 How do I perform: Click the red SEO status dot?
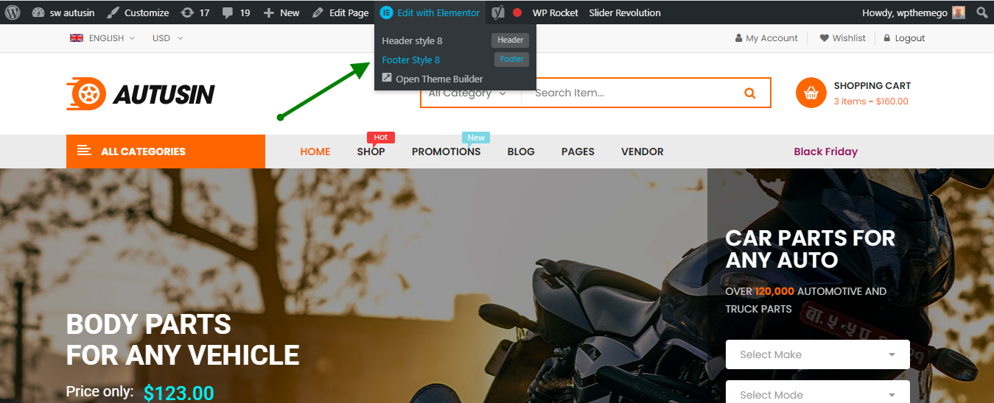point(517,13)
